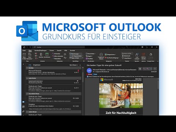Viewport: 176px width, 132px height.
Task: Open the Hilfe tab
Action: [x=66, y=51]
